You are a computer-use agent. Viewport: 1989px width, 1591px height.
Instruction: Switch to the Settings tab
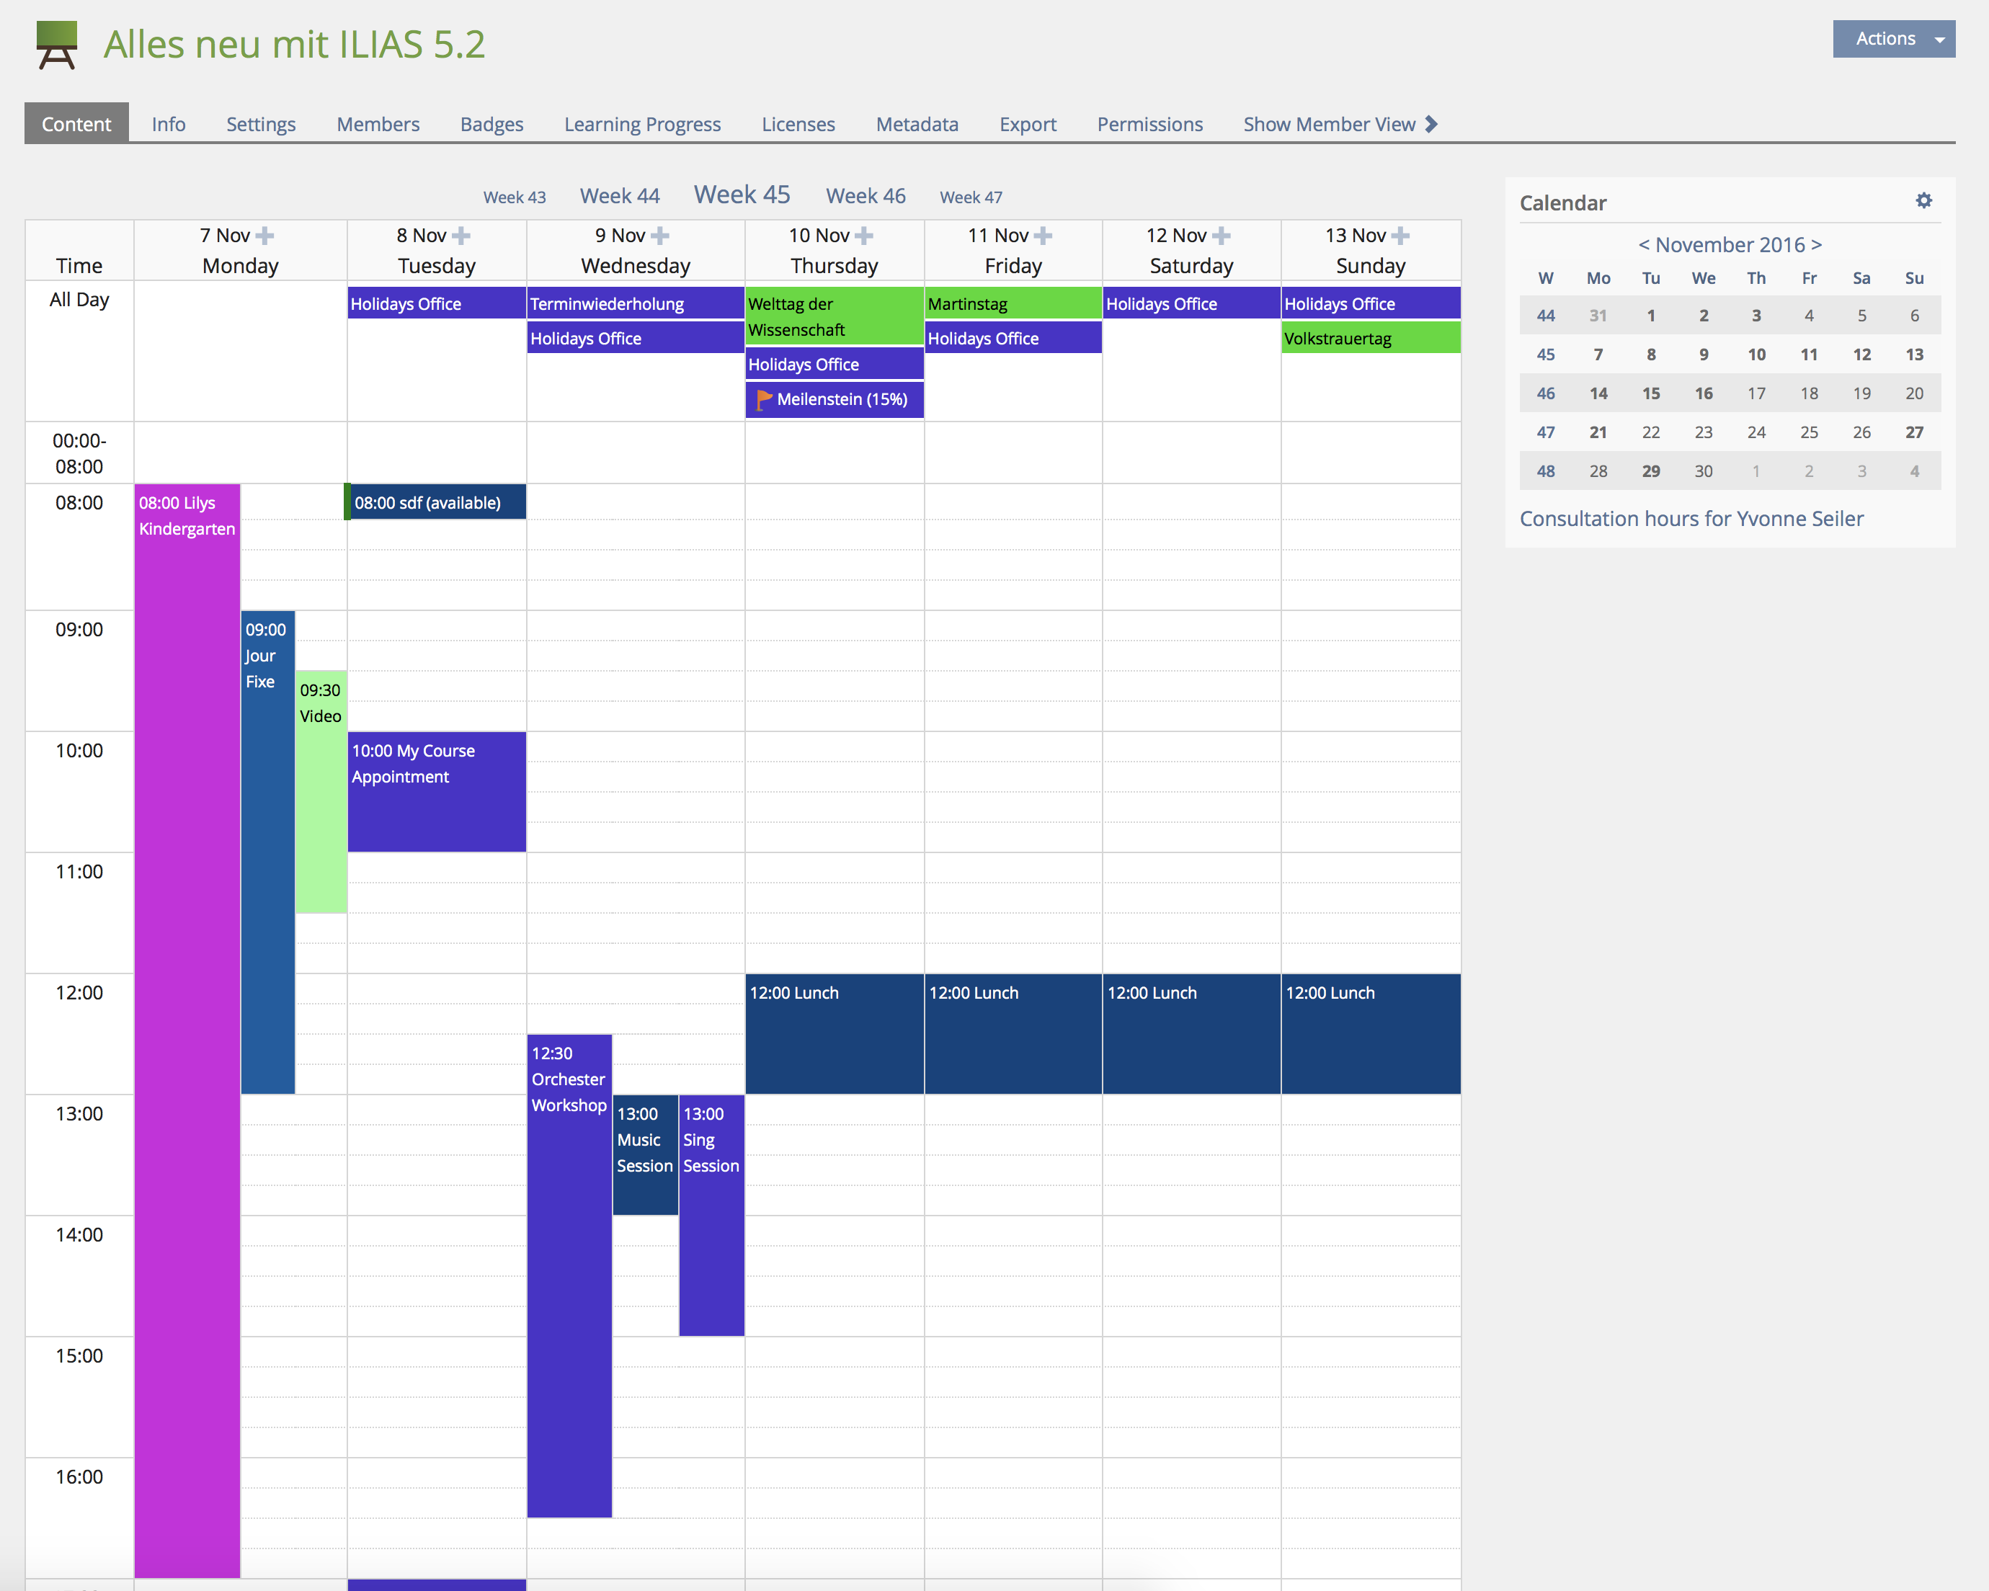[x=260, y=124]
